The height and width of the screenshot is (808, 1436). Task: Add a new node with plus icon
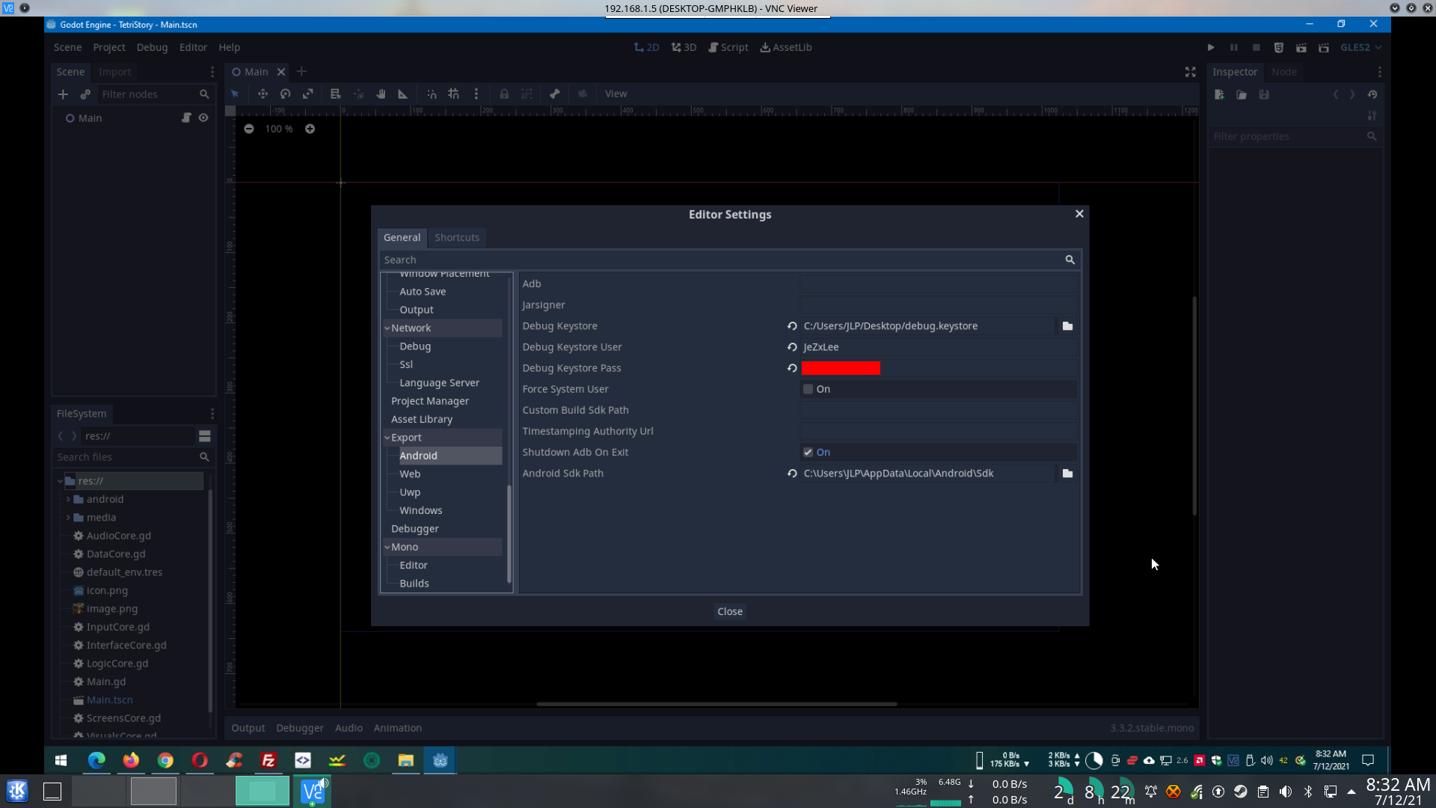point(63,94)
